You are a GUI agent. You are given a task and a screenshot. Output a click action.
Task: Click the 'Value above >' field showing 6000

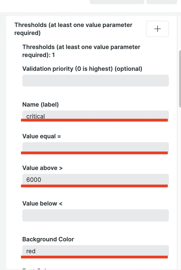click(95, 179)
